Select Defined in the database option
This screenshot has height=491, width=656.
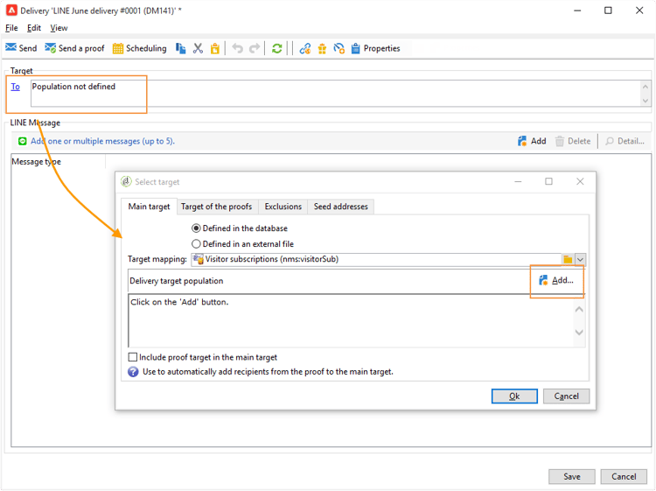click(240, 228)
